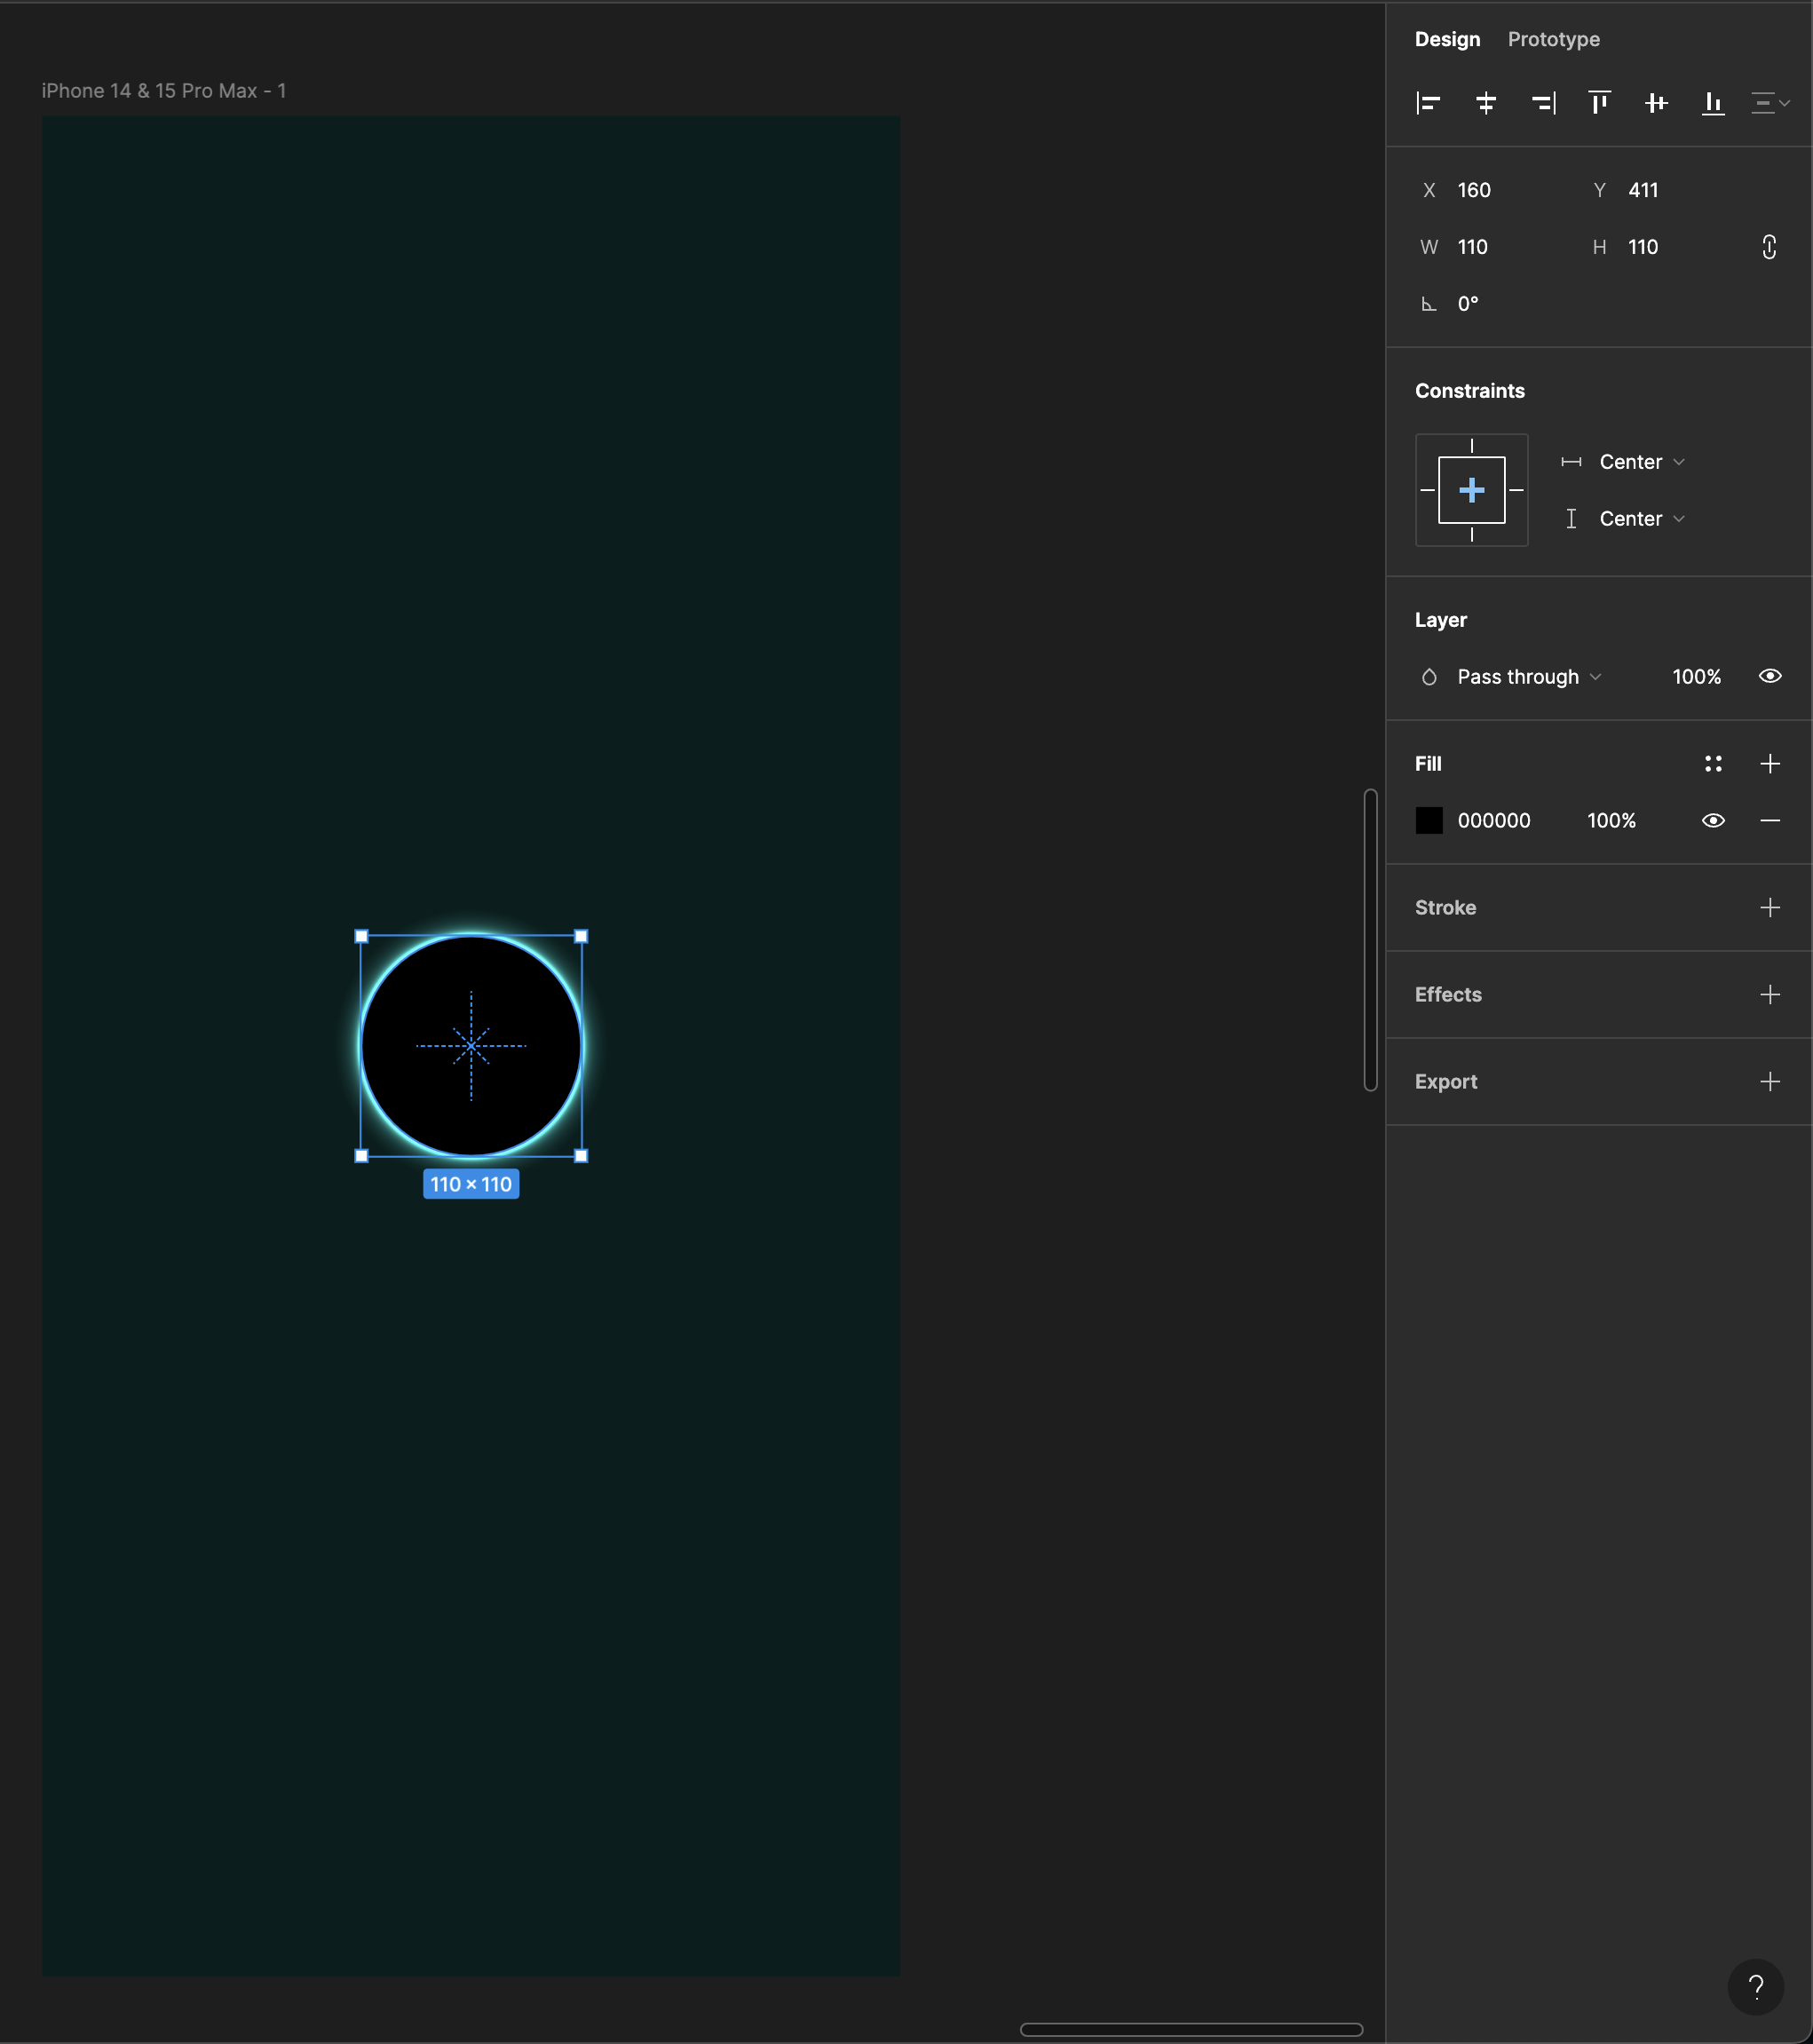This screenshot has height=2044, width=1813.
Task: Click the black fill color swatch
Action: click(1429, 821)
